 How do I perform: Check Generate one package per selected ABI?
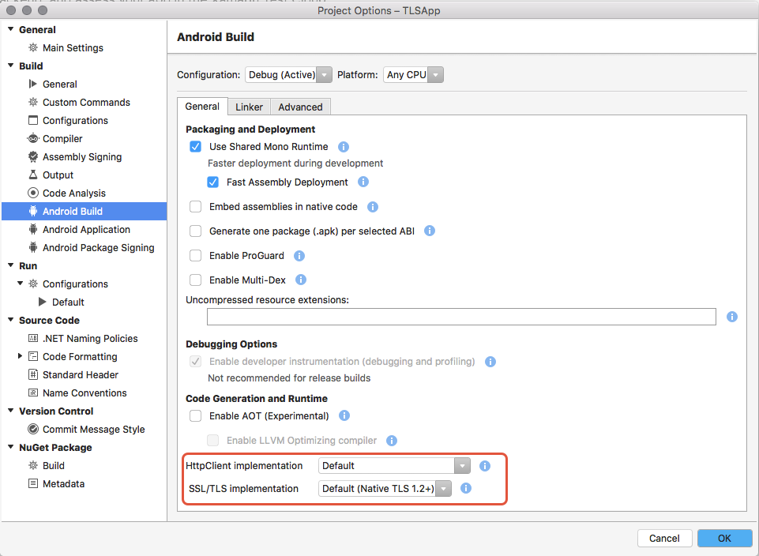click(x=196, y=231)
